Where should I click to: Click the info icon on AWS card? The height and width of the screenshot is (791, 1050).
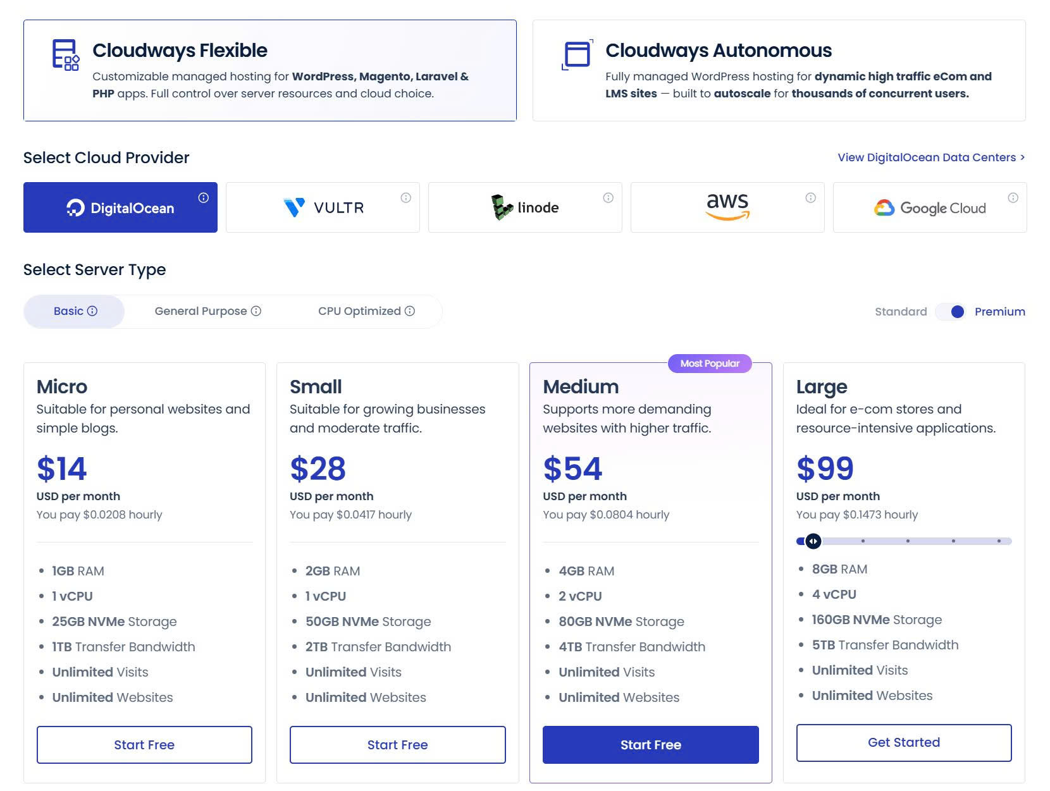pos(810,198)
